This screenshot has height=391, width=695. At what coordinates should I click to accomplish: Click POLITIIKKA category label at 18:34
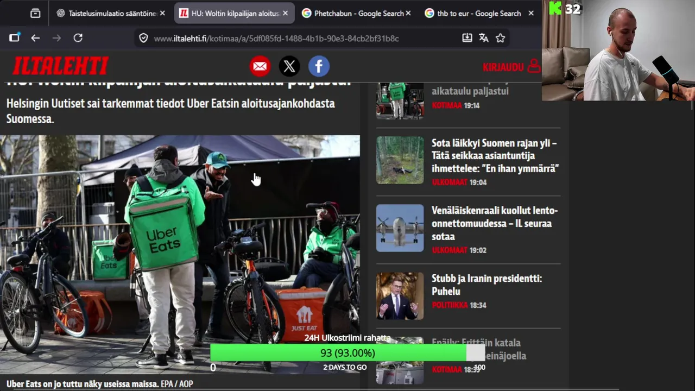point(450,305)
